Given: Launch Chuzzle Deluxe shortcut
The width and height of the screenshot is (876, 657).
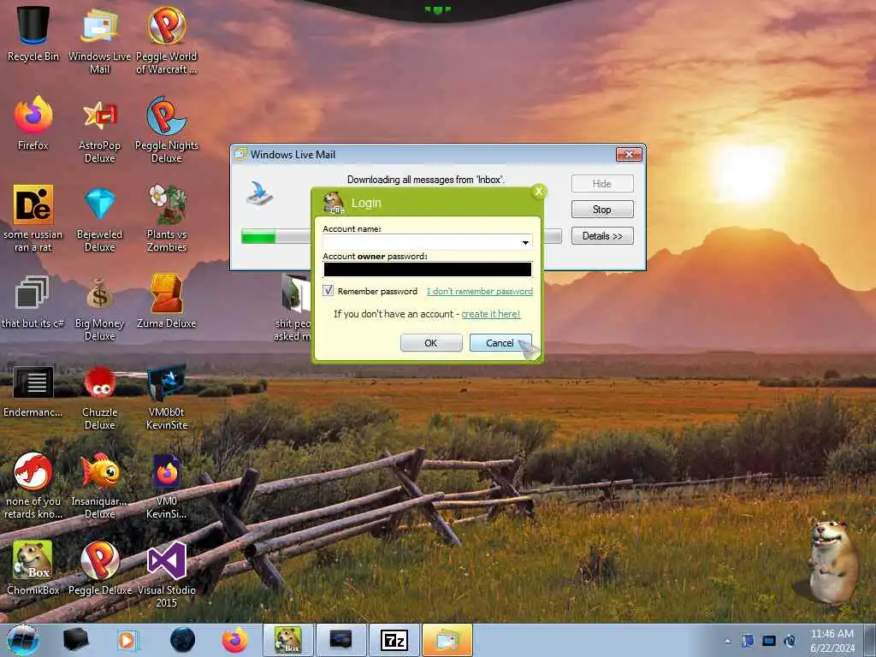Looking at the screenshot, I should point(99,397).
